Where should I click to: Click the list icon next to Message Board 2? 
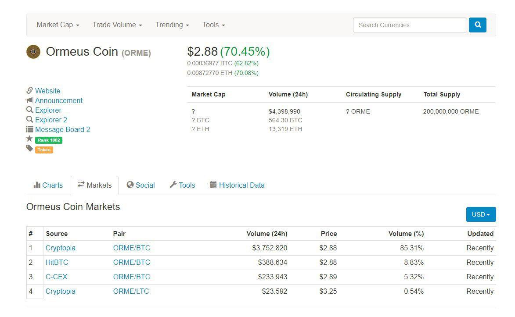pos(29,129)
